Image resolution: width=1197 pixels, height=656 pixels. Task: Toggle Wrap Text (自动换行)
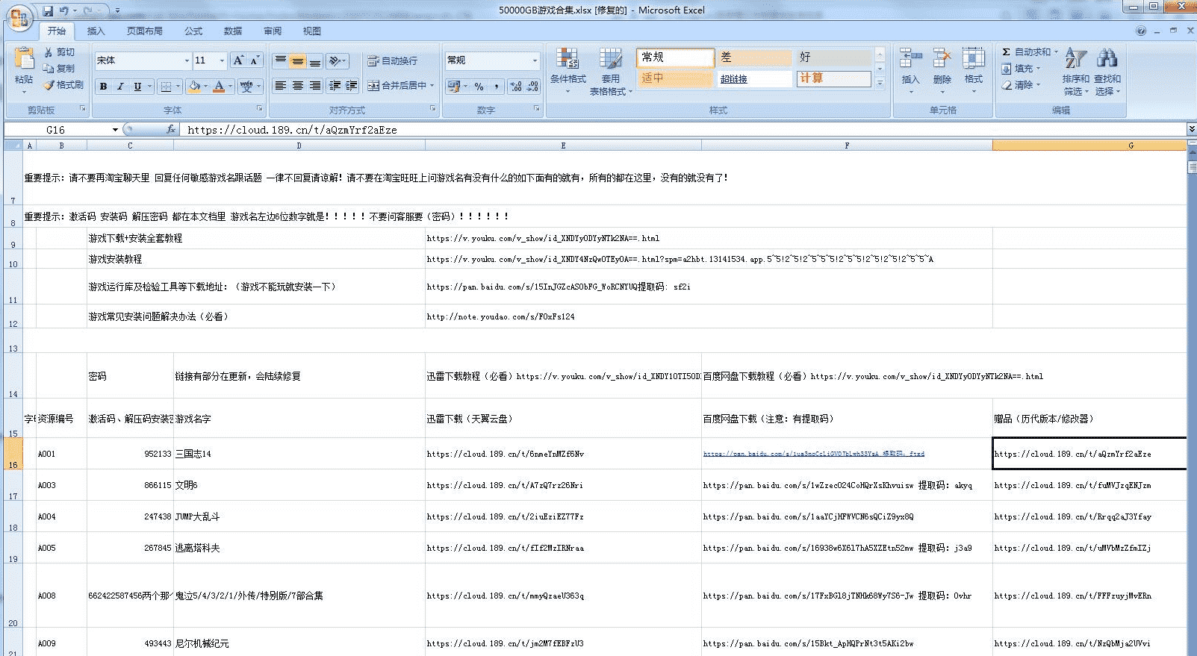393,60
